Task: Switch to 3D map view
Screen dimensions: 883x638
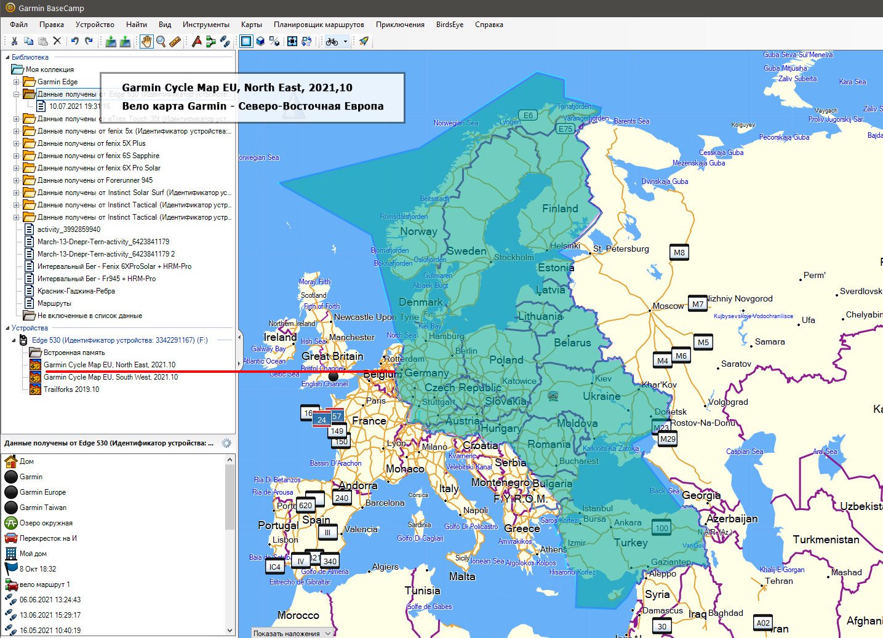Action: pos(260,41)
